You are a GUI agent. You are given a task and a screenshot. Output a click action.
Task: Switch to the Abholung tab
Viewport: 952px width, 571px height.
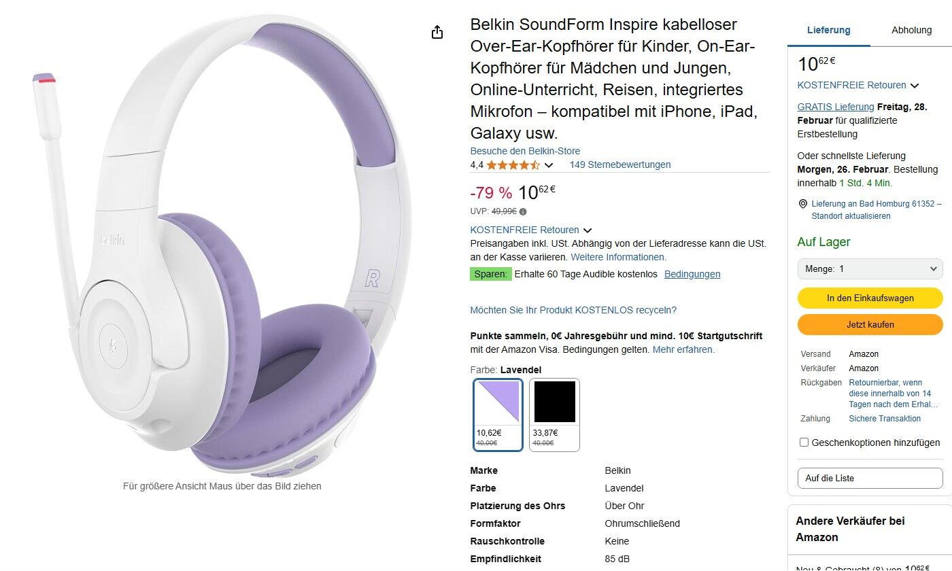pos(912,30)
